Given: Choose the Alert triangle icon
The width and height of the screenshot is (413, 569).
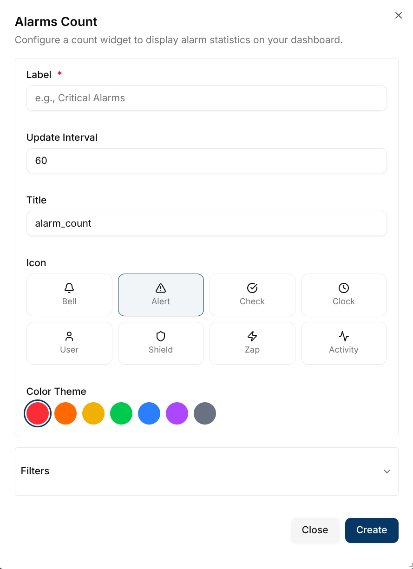Looking at the screenshot, I should 161,295.
